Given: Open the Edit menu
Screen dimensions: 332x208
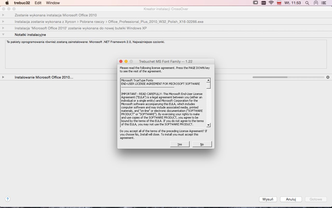Looking at the screenshot, I should (x=38, y=3).
